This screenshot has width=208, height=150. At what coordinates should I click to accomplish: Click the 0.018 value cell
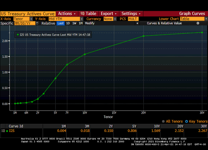[x=85, y=131]
